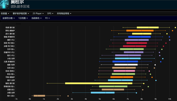This screenshot has height=101, width=177.
Task: Click the 奥杜尔 raid zone thumbnail image
Action: click(4, 4)
